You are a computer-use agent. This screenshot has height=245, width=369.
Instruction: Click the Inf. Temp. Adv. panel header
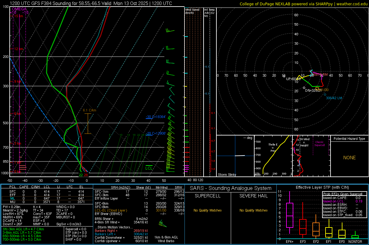tap(210, 13)
